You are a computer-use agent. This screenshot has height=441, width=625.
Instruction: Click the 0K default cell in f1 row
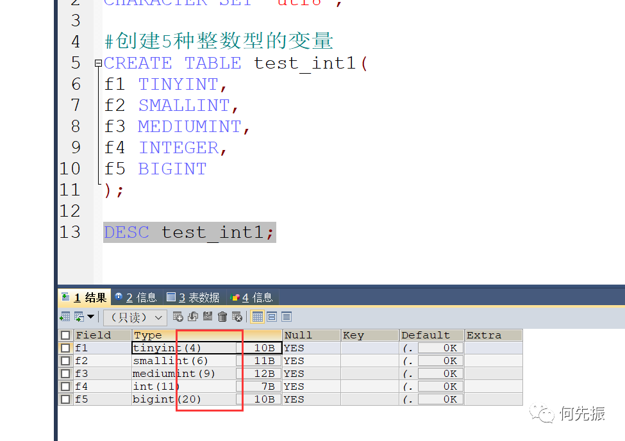(440, 348)
